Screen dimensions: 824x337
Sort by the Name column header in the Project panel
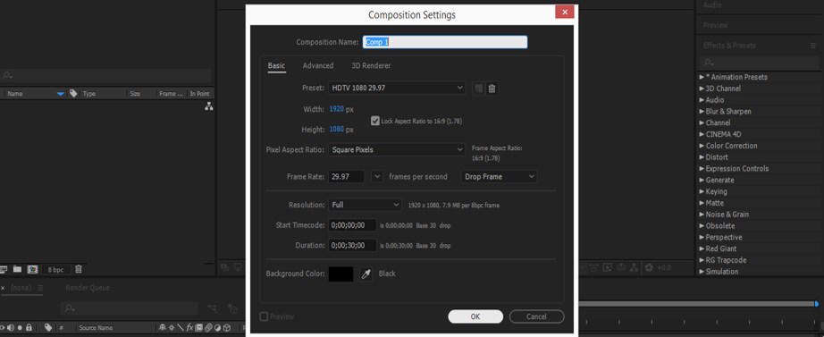click(x=15, y=94)
